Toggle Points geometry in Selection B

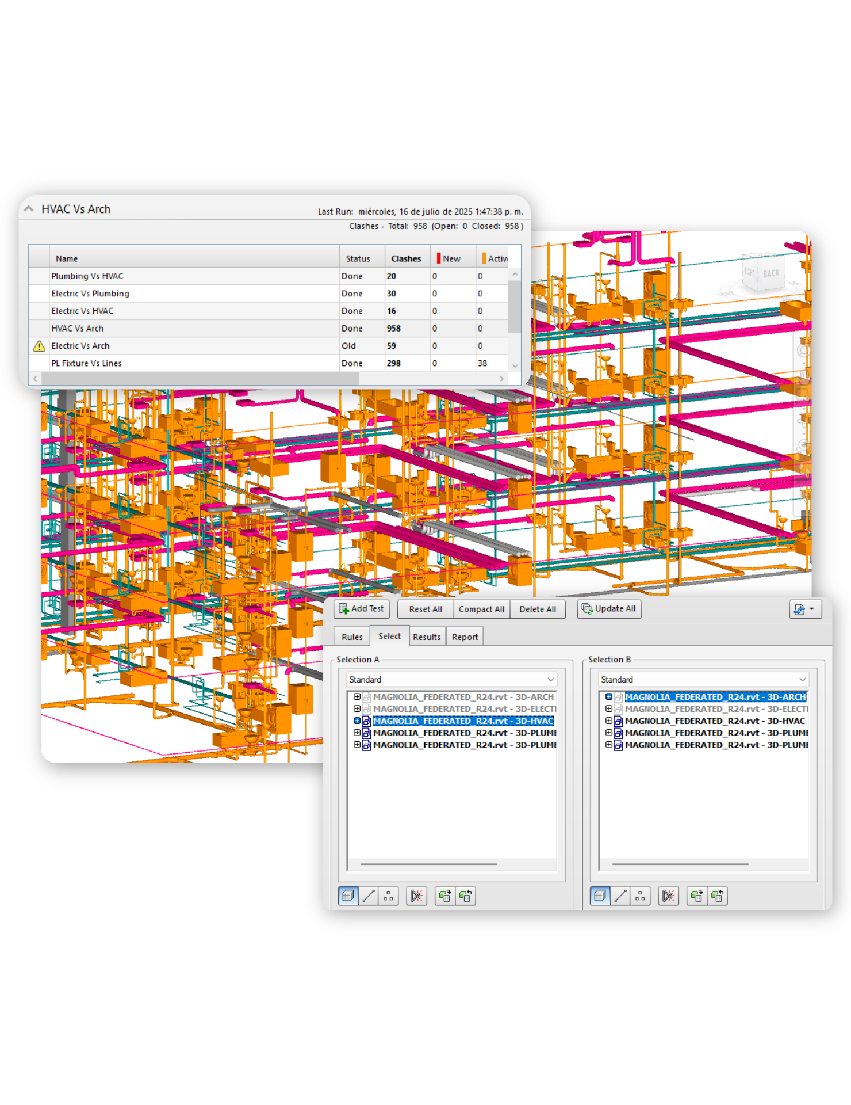[640, 896]
